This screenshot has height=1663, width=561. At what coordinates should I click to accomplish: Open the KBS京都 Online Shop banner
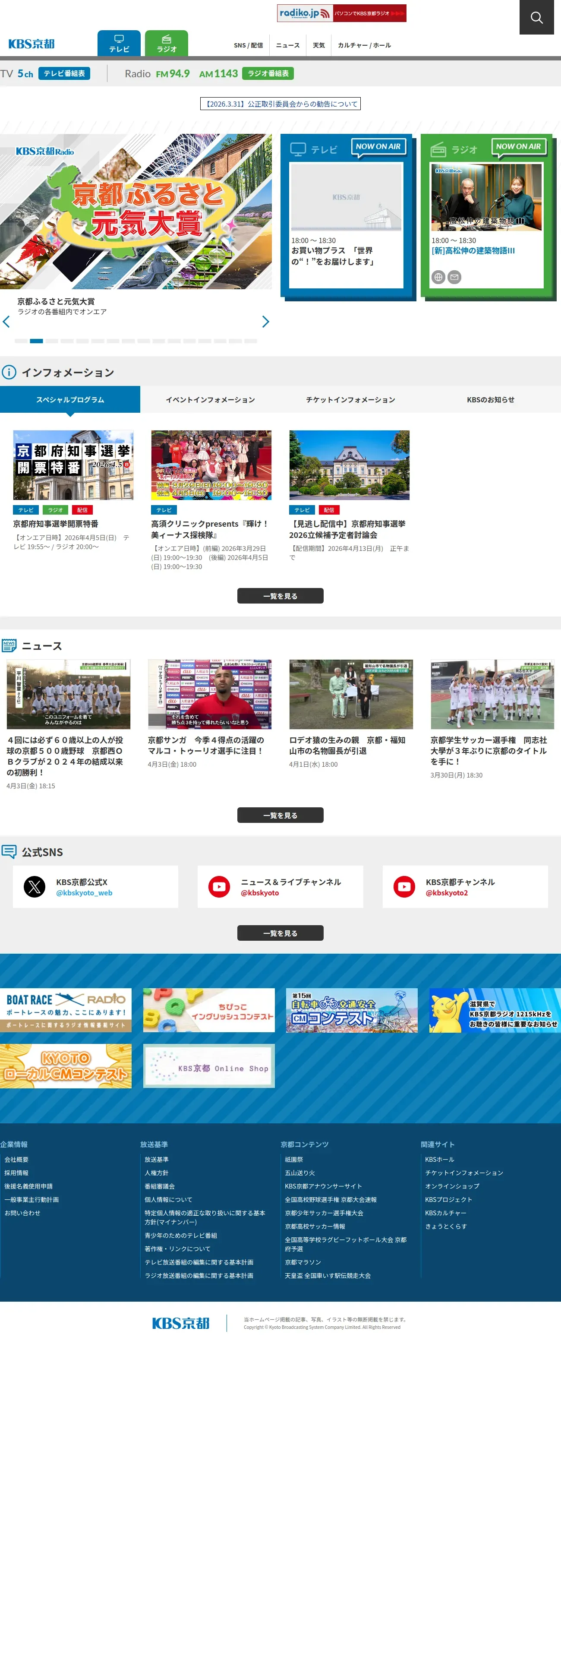[x=209, y=1066]
